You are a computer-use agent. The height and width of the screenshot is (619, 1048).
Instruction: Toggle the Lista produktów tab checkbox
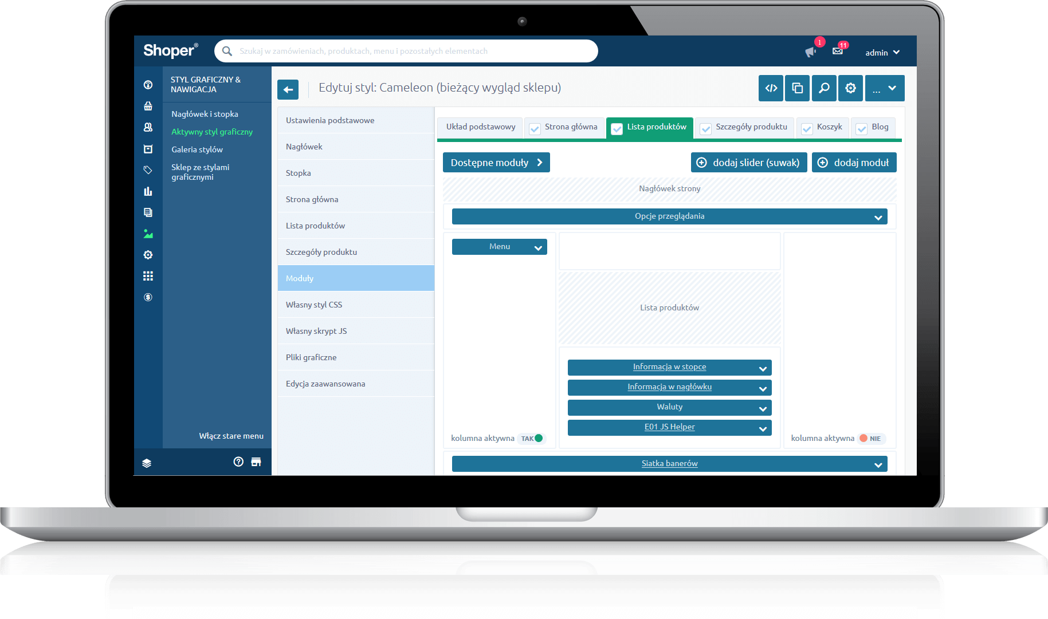tap(617, 129)
